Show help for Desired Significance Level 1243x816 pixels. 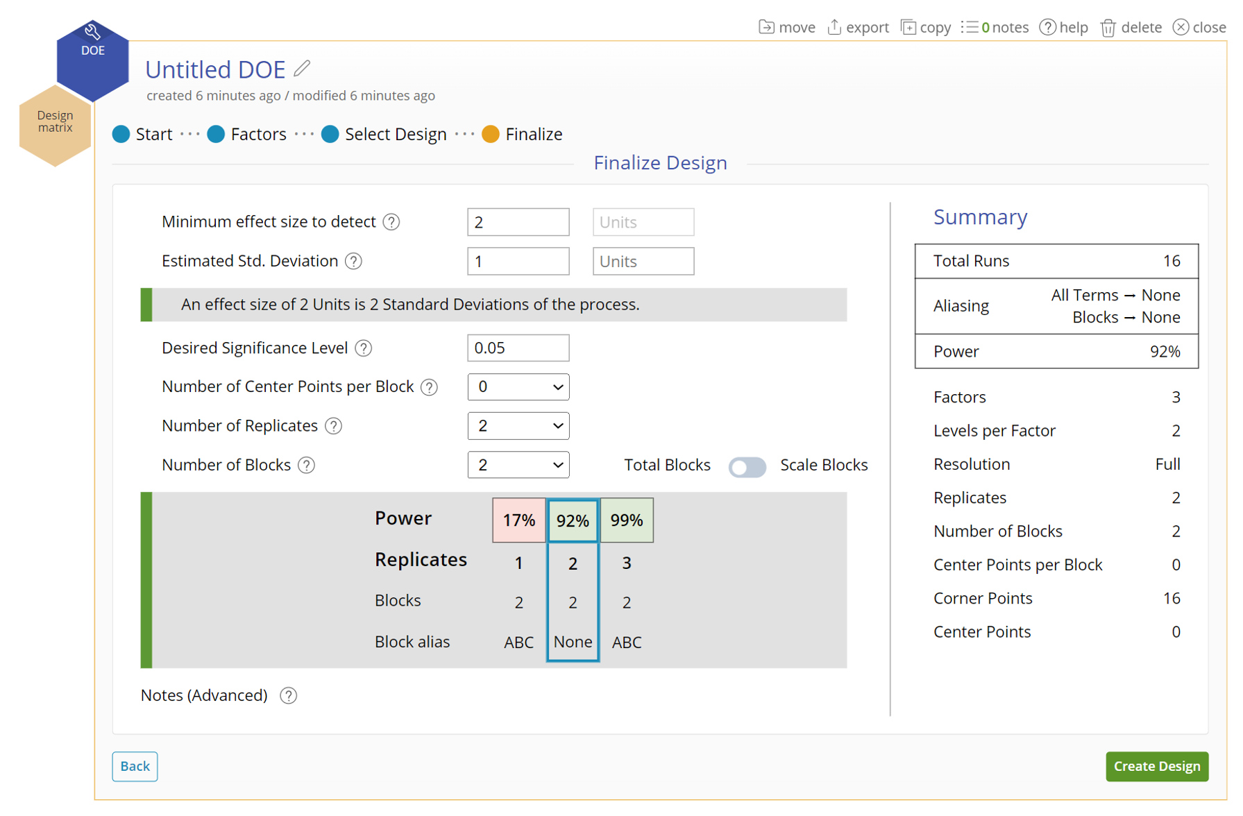[363, 348]
